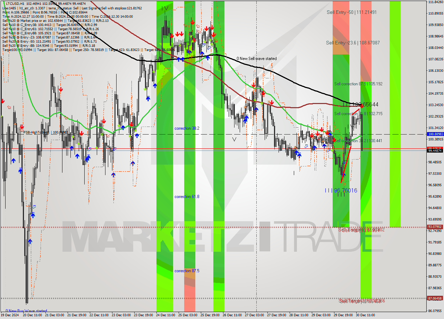Select the 'correction 38.2' label
Screen dimensions: 444x319
(187, 128)
